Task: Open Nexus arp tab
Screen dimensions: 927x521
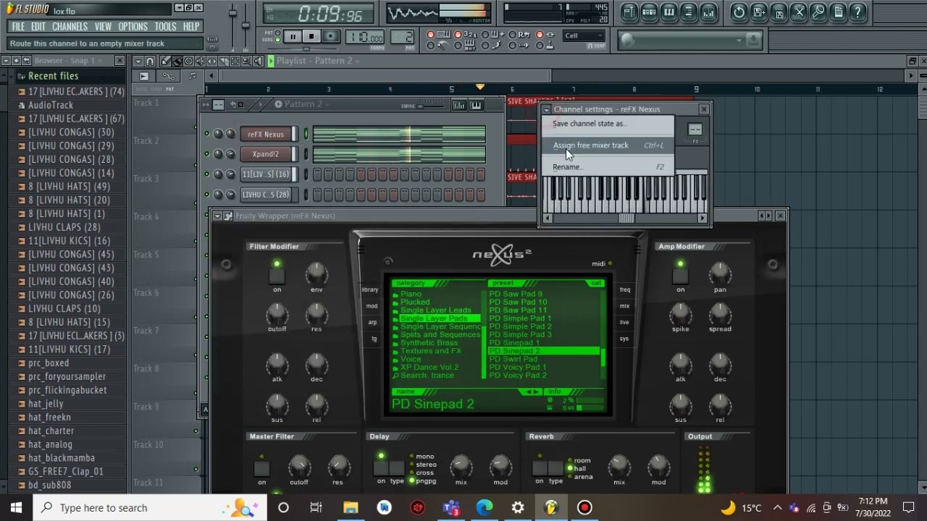Action: pyautogui.click(x=372, y=323)
